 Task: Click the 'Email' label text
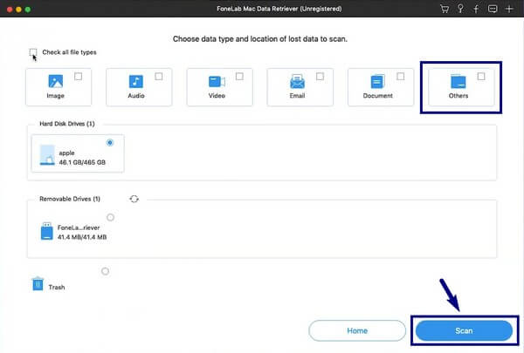click(x=297, y=96)
